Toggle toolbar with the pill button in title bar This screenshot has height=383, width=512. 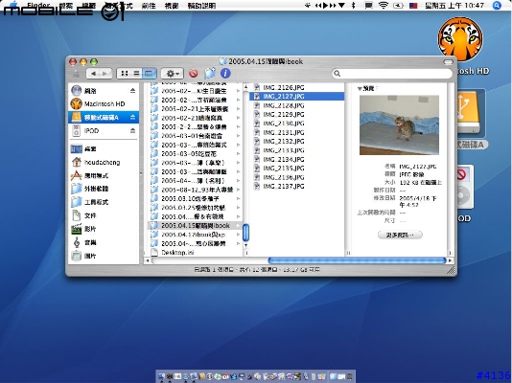(449, 61)
